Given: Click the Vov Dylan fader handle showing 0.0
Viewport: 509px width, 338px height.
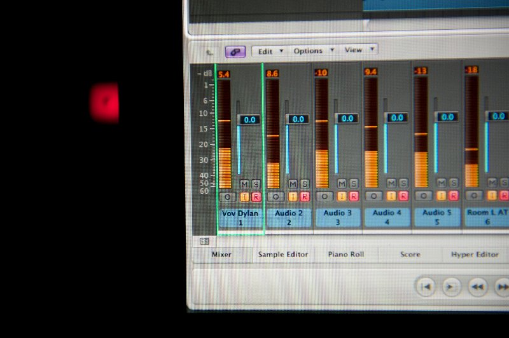Looking at the screenshot, I should [x=249, y=119].
